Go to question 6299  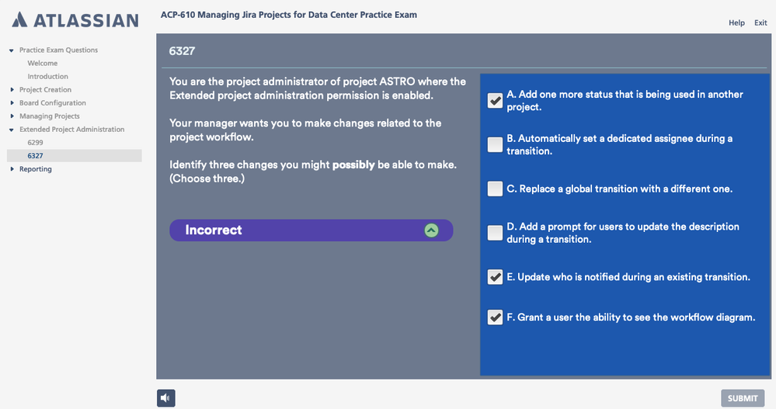point(35,143)
